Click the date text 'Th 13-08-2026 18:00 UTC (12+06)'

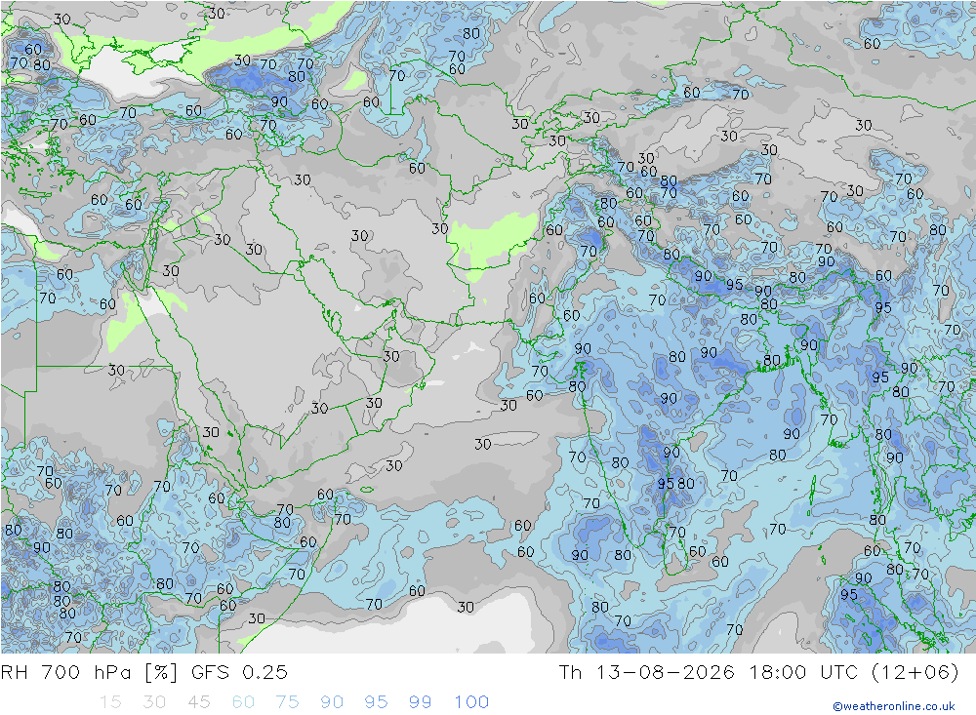(x=758, y=673)
